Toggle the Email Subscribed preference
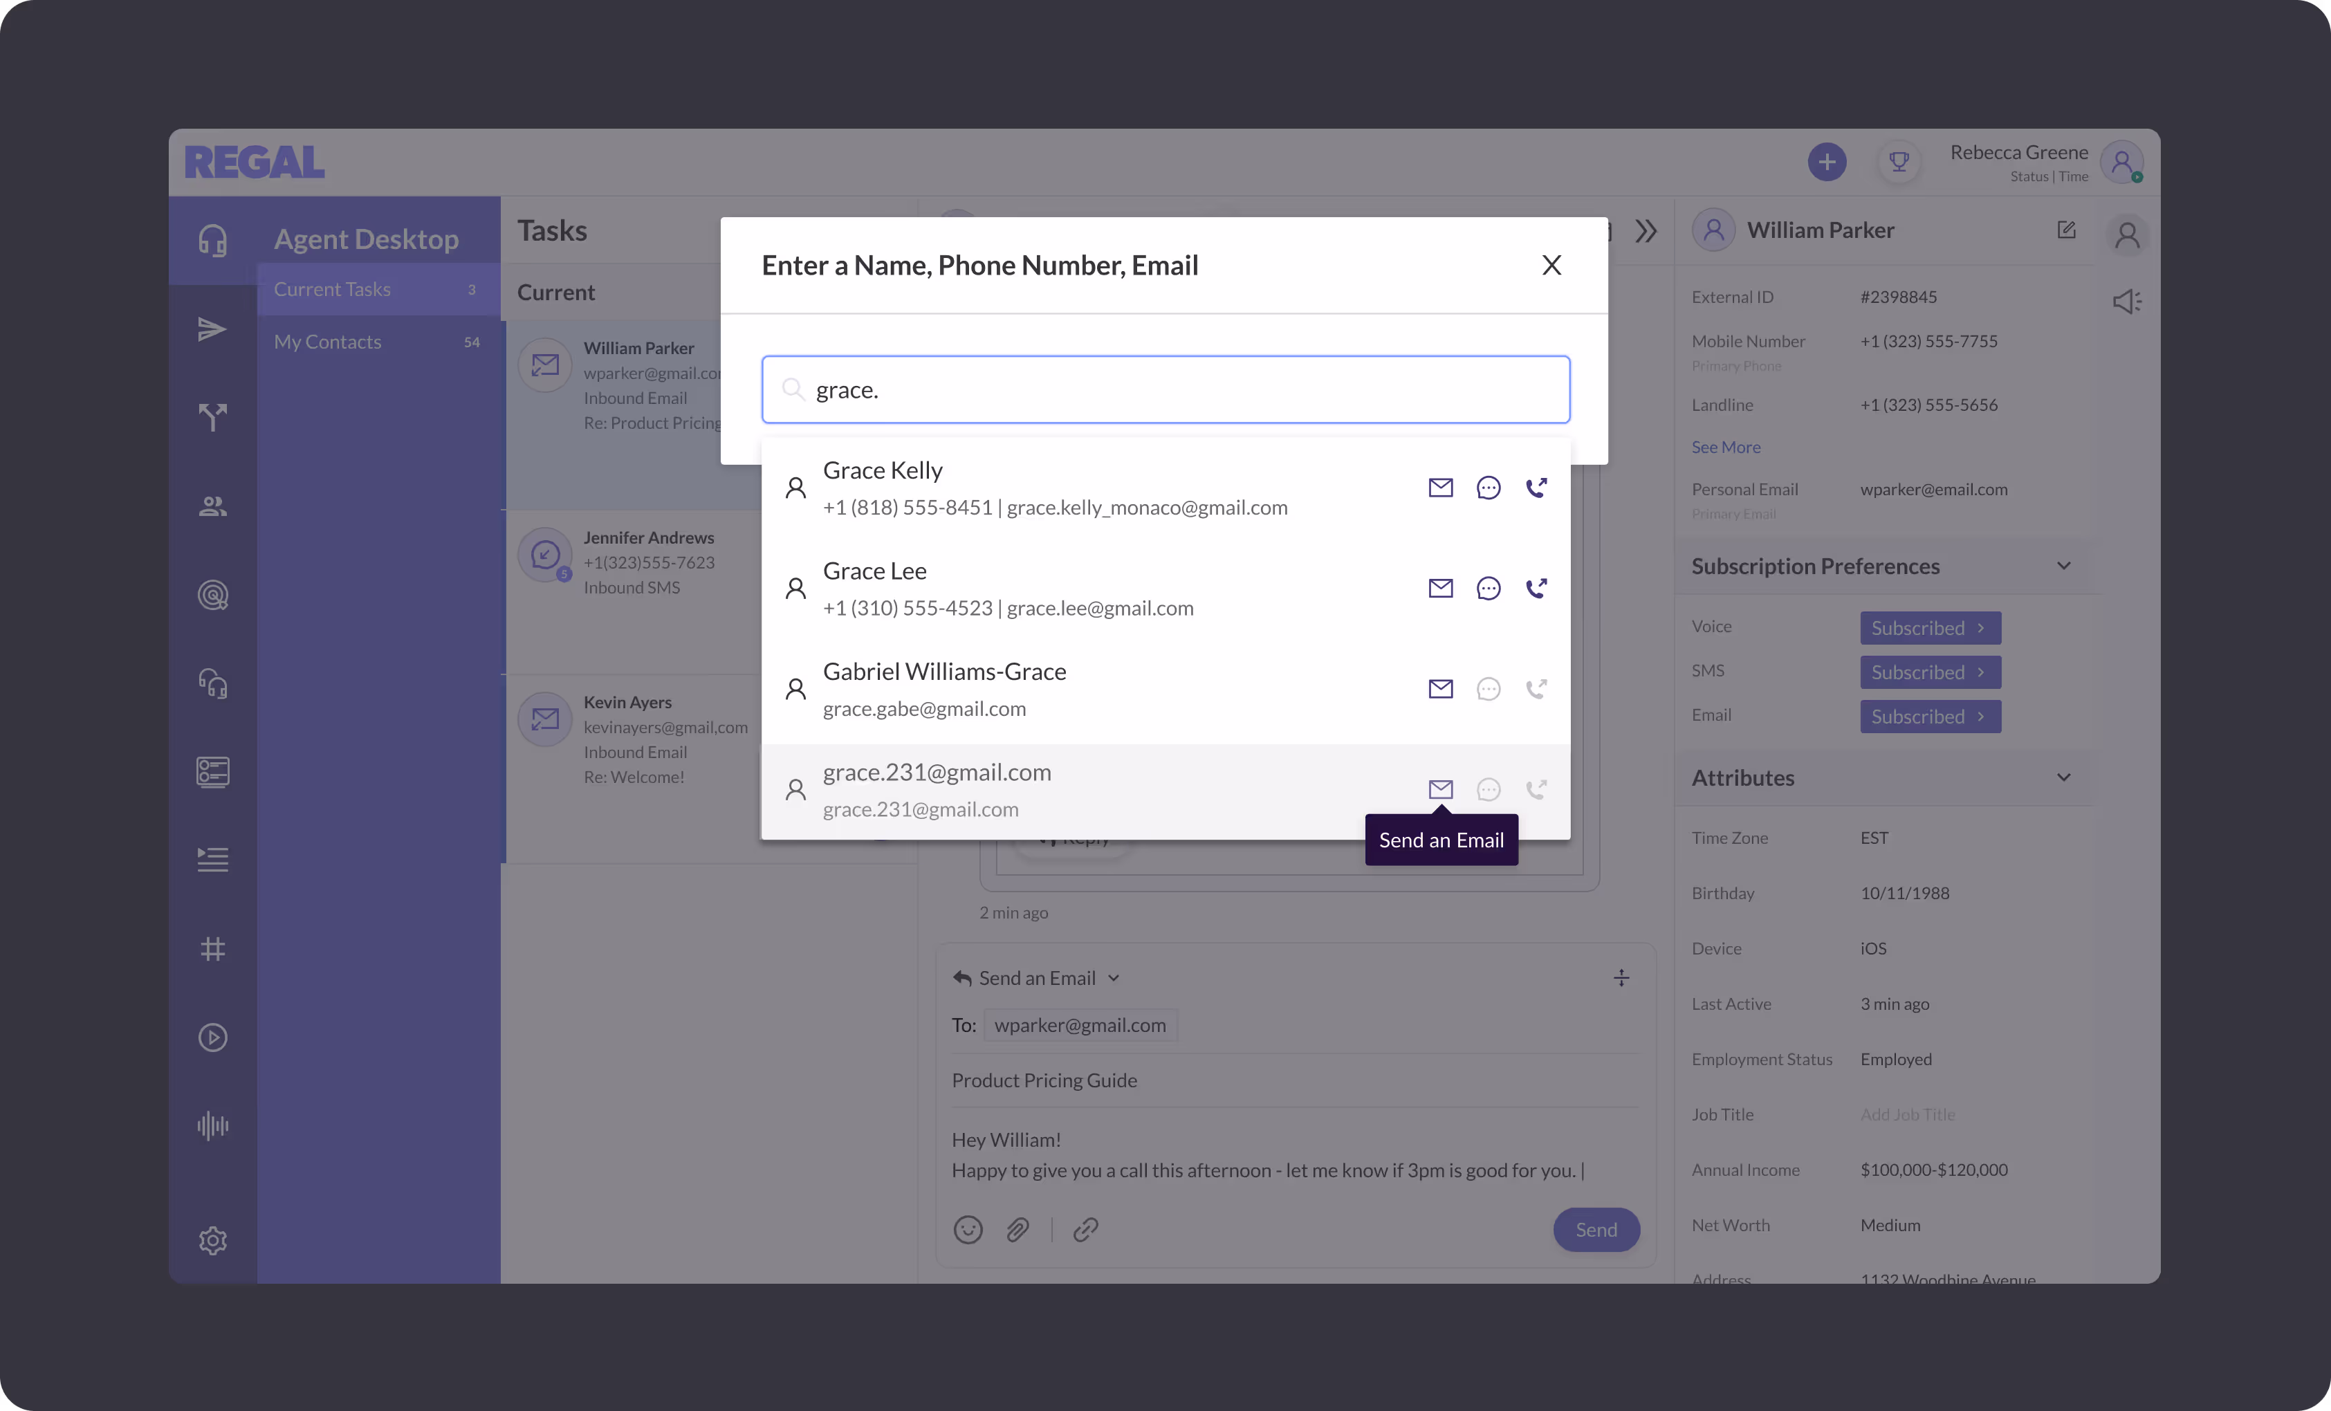2331x1411 pixels. coord(1929,717)
